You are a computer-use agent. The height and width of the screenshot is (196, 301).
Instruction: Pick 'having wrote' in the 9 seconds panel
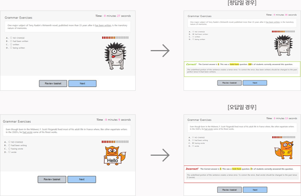(x=9, y=148)
